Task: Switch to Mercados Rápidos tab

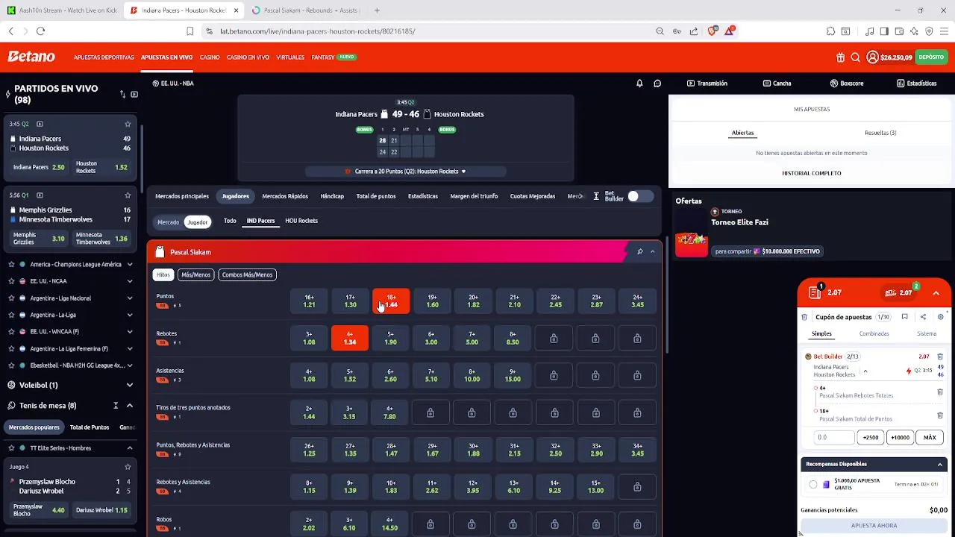Action: point(285,196)
